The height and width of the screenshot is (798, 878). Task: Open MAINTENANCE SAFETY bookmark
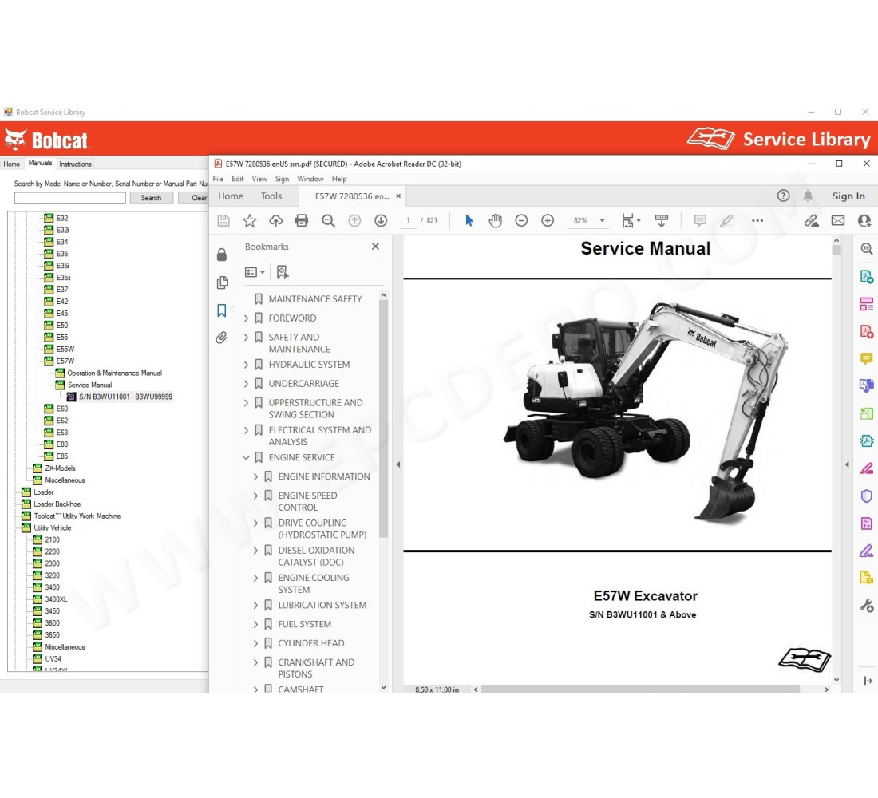[x=314, y=299]
